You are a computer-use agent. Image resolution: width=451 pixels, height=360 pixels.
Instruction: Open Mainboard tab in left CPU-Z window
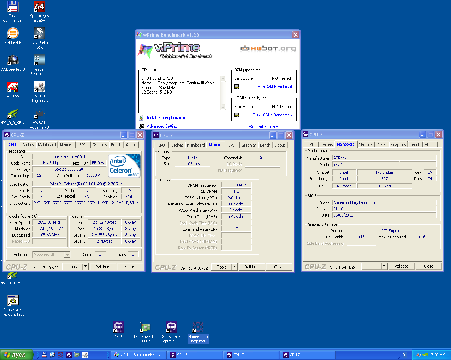click(47, 145)
